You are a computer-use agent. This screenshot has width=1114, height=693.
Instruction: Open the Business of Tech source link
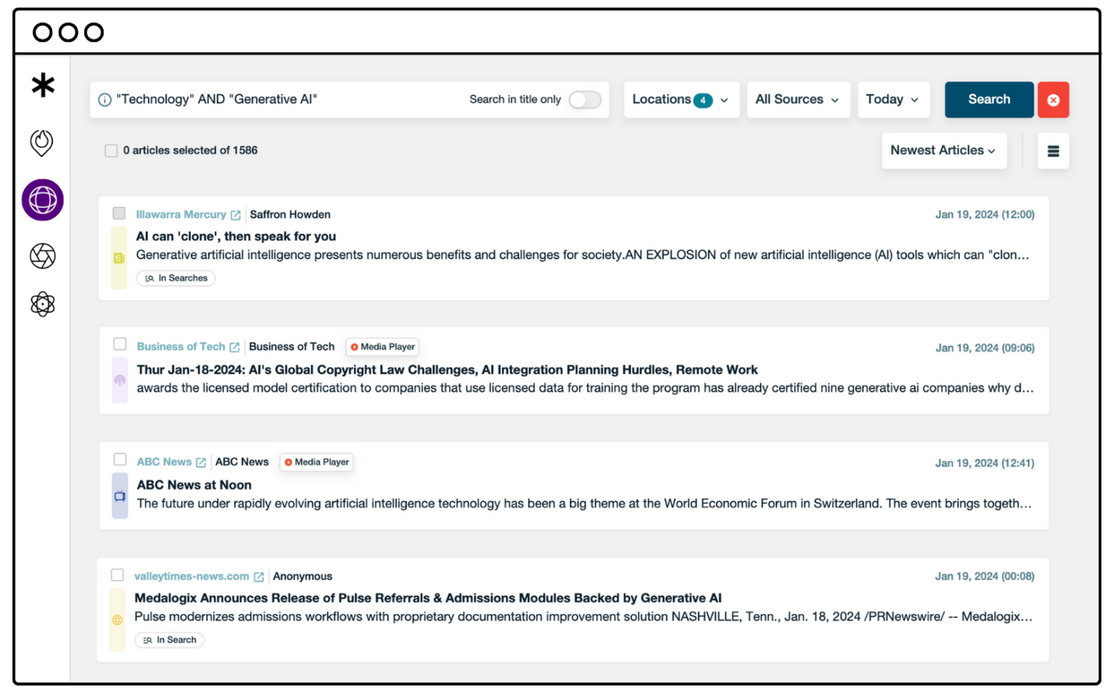181,347
